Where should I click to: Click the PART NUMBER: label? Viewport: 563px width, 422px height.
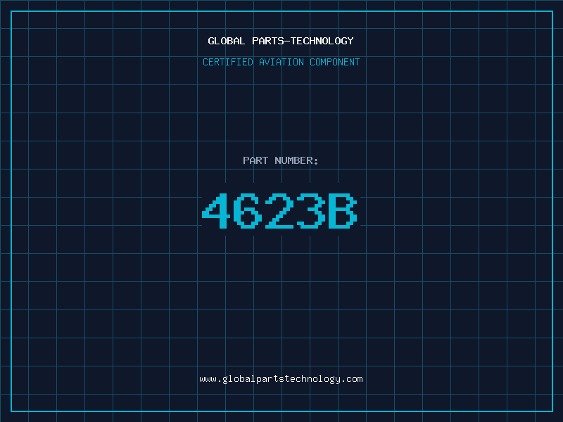click(280, 160)
